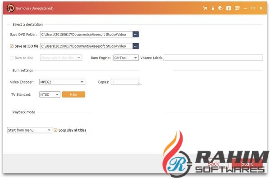Screen dimensions: 270x178
Task: Uncheck Save as ISO file checkbox
Action: (x=12, y=46)
